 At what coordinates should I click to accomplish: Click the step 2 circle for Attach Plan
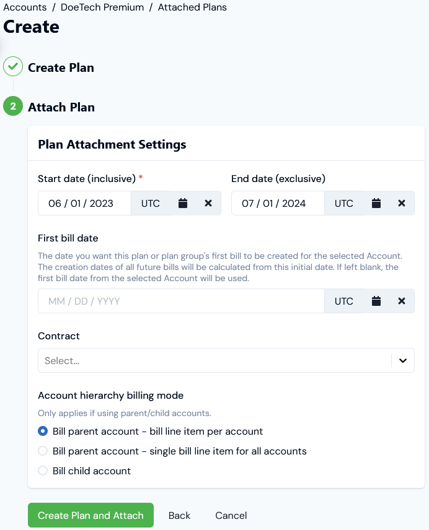pyautogui.click(x=13, y=106)
